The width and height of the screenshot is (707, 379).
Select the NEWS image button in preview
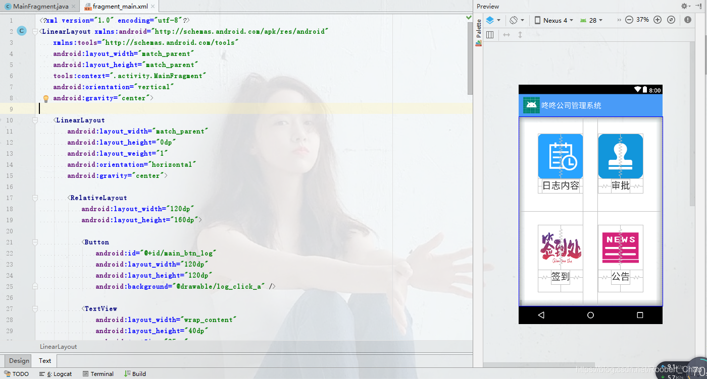[621, 247]
